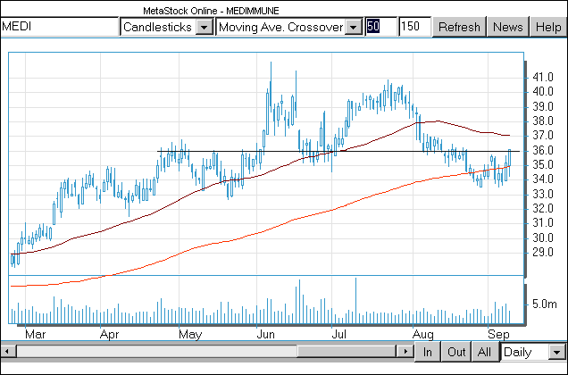Click the scrollbar left arrow

pos(8,351)
